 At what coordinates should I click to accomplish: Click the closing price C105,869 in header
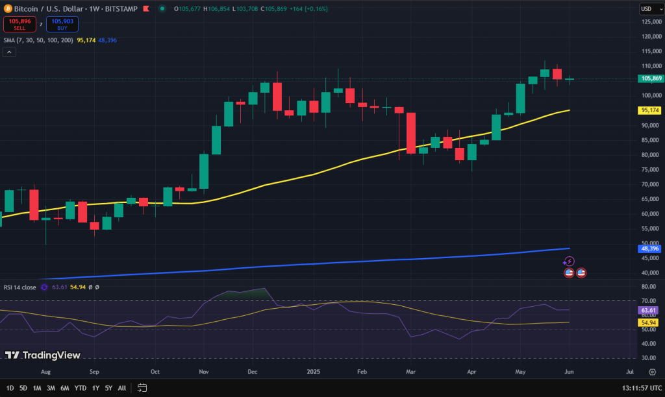273,8
